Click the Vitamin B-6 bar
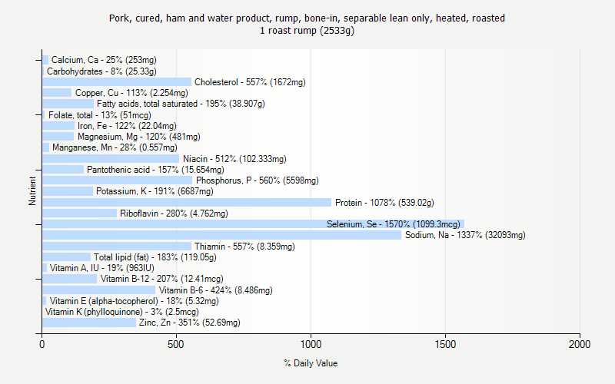The height and width of the screenshot is (384, 615). (x=99, y=290)
